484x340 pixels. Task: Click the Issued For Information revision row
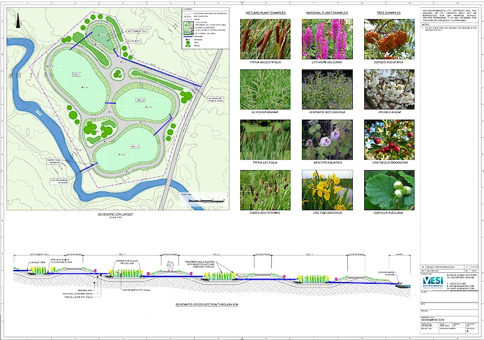pyautogui.click(x=449, y=267)
